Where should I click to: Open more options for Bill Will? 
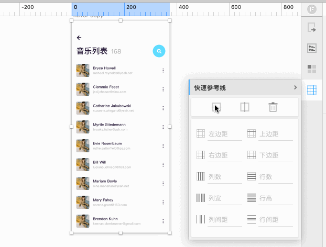pyautogui.click(x=163, y=165)
